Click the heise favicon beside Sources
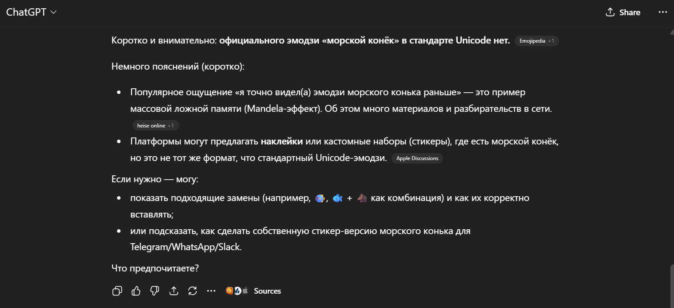This screenshot has height=308, width=674. click(238, 291)
